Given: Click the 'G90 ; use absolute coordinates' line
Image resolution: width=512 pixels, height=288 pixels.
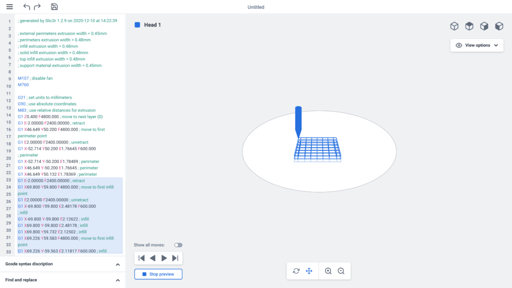Looking at the screenshot, I should pos(47,104).
